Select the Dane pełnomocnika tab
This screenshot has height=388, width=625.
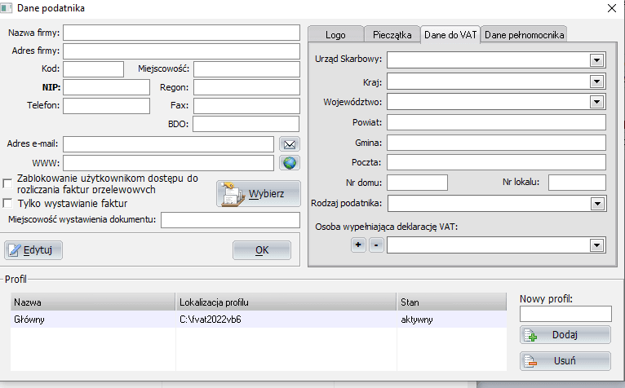point(524,34)
